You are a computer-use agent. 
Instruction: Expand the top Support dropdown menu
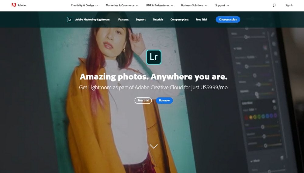click(222, 5)
